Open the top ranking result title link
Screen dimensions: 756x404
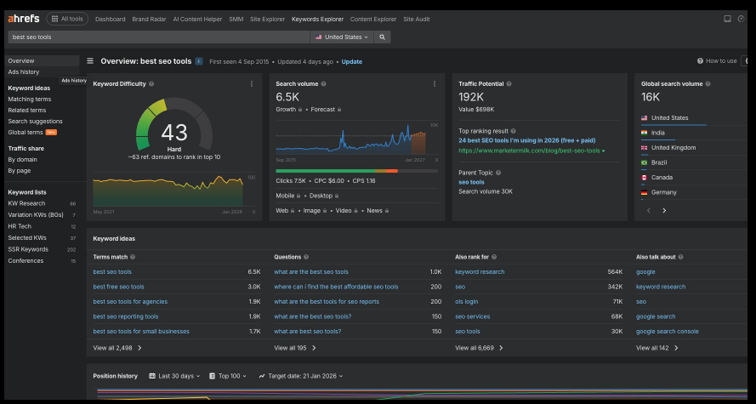tap(526, 141)
